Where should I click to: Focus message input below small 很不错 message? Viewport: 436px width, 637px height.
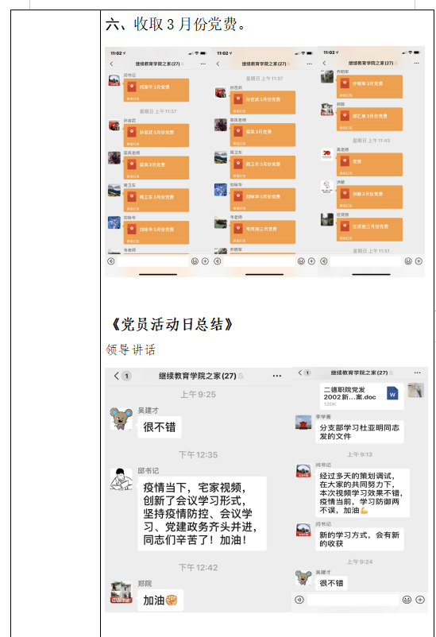click(353, 600)
